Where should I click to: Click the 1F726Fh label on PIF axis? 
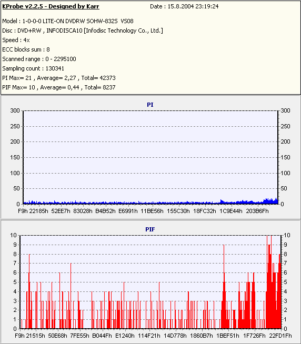pyautogui.click(x=255, y=336)
